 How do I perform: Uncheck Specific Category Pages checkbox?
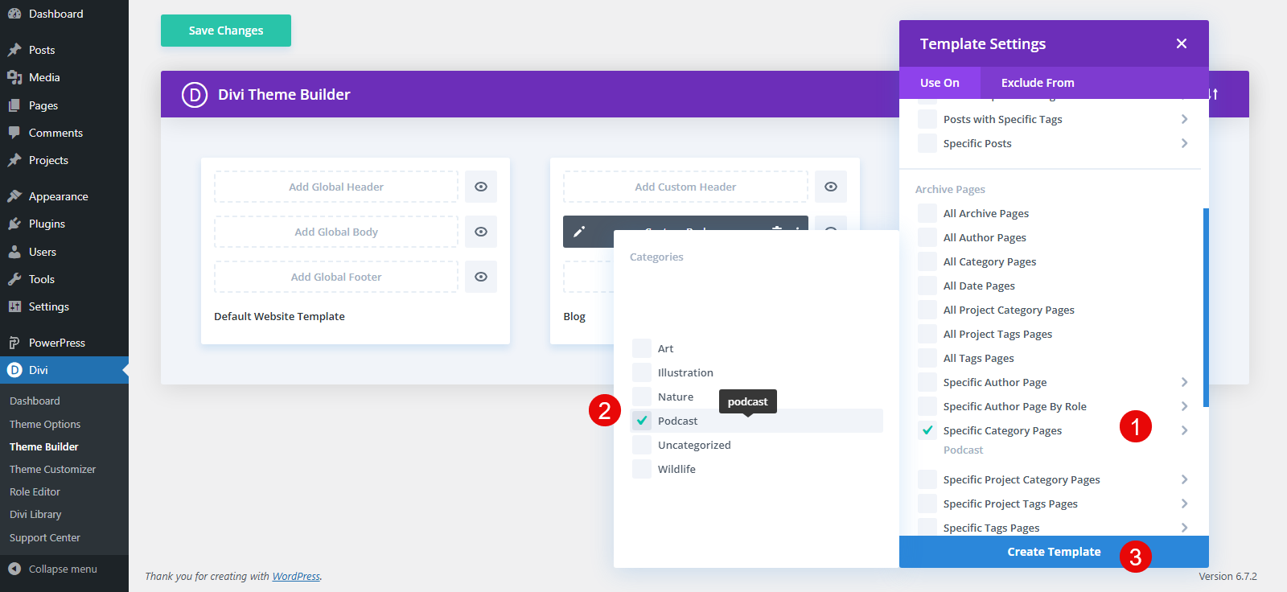(927, 430)
